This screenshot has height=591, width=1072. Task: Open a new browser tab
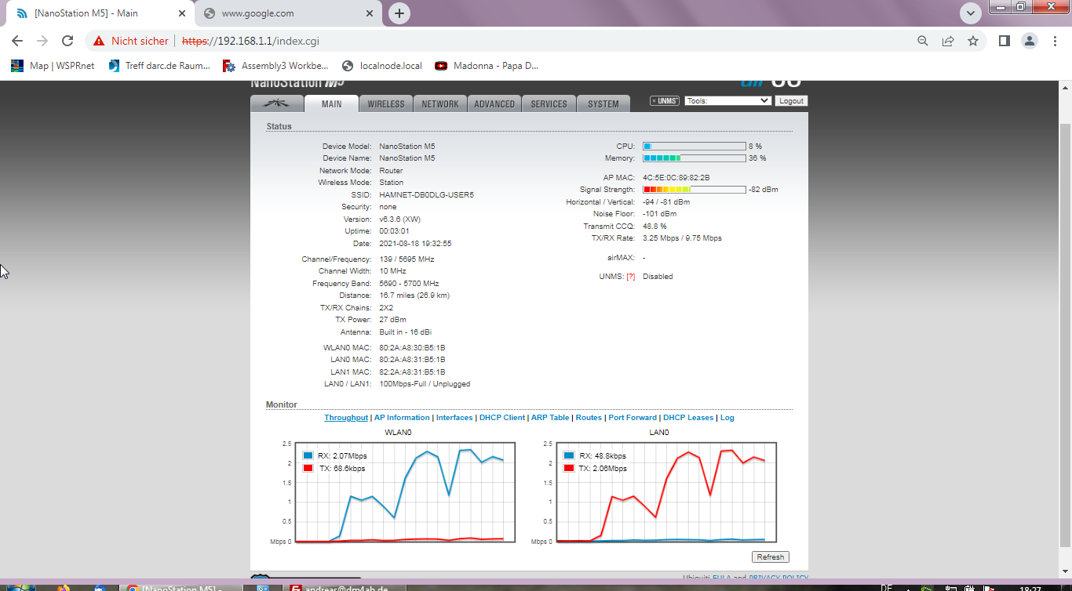click(399, 13)
